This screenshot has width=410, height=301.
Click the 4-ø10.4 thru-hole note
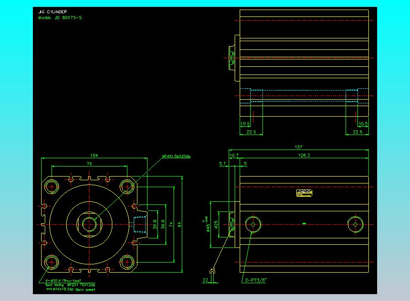pyautogui.click(x=63, y=281)
